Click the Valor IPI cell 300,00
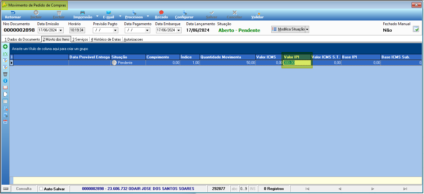This screenshot has height=194, width=424. [x=297, y=63]
